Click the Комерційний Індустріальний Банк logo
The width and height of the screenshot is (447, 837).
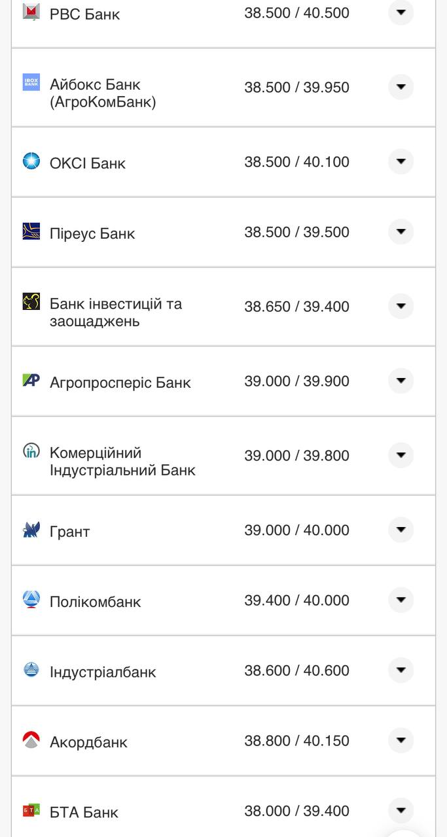click(30, 451)
